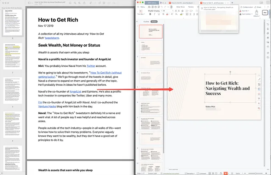Select PDF page 2 thumbnail in Preview
271x175 pixels.
pyautogui.click(x=13, y=57)
